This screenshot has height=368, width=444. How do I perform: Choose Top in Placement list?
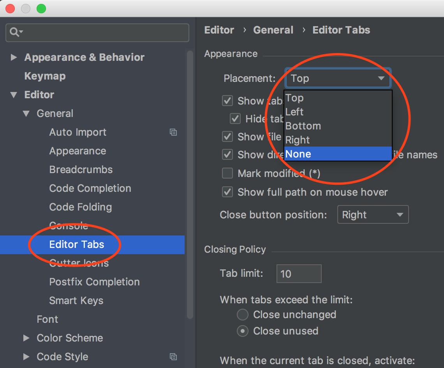338,98
